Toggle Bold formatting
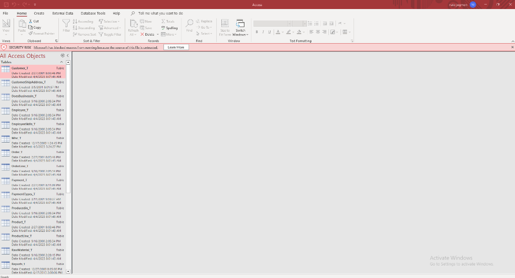The width and height of the screenshot is (515, 278). pos(257,32)
